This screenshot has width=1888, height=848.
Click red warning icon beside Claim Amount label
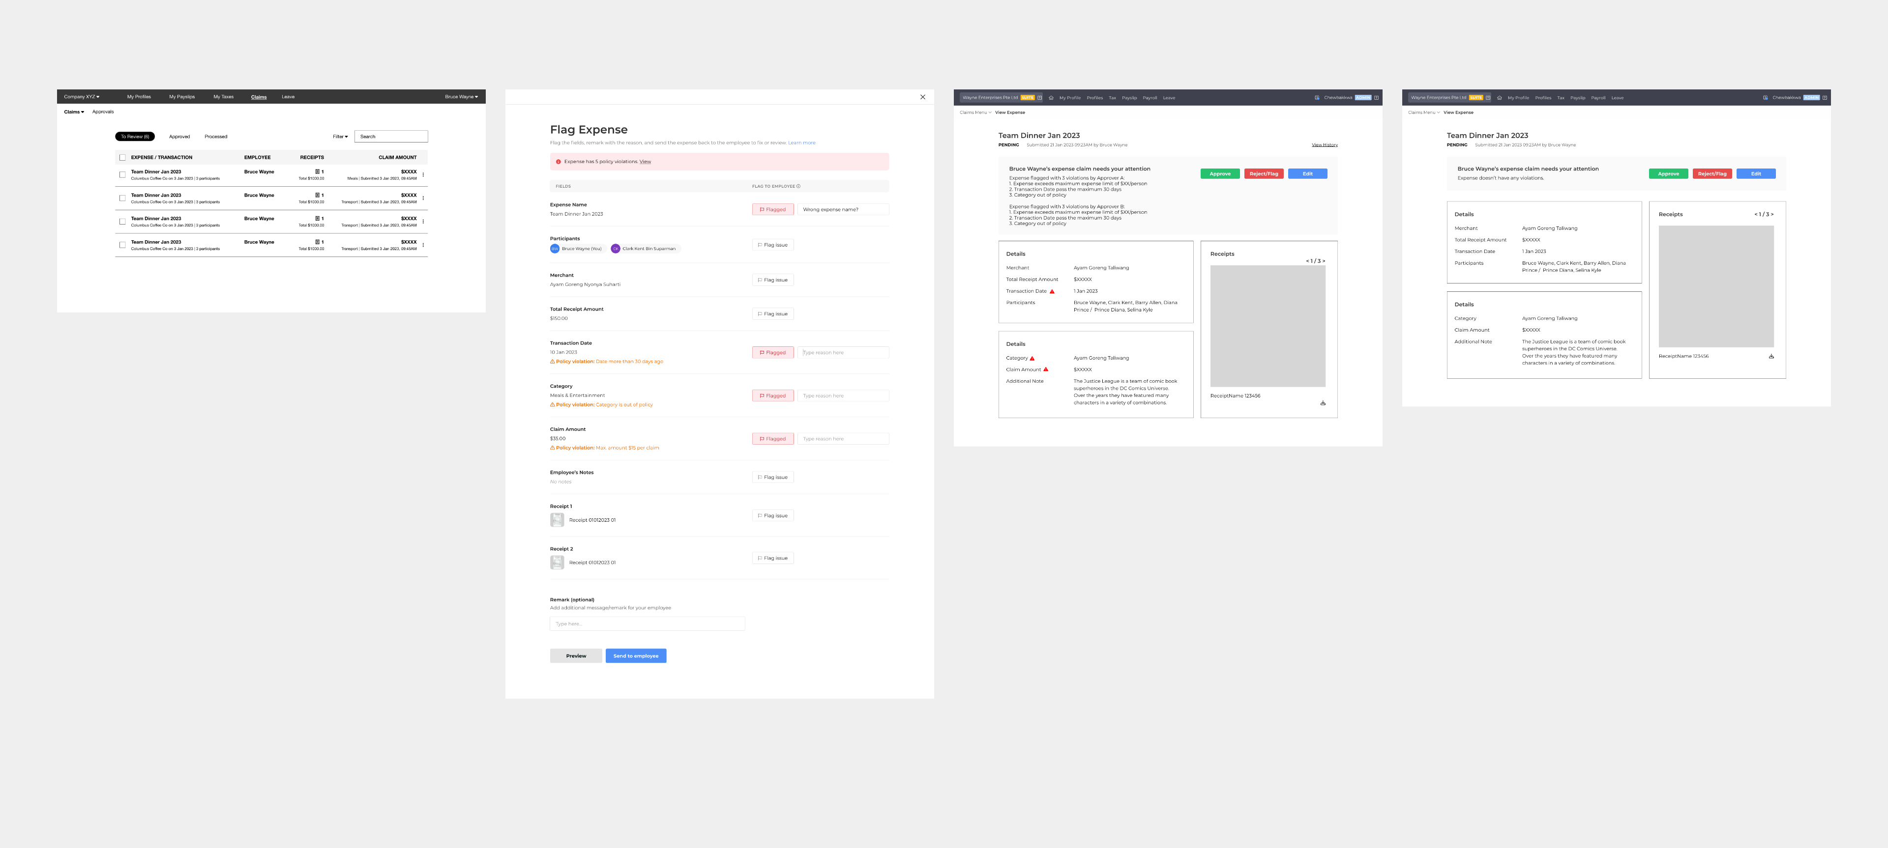[1046, 370]
